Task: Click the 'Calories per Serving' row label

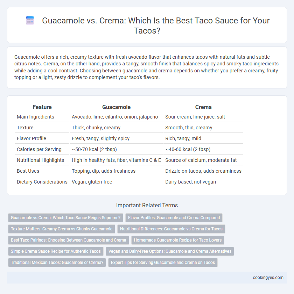Action: click(x=39, y=149)
